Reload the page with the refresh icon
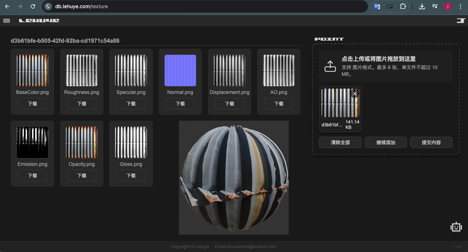This screenshot has height=252, width=468. tap(33, 6)
